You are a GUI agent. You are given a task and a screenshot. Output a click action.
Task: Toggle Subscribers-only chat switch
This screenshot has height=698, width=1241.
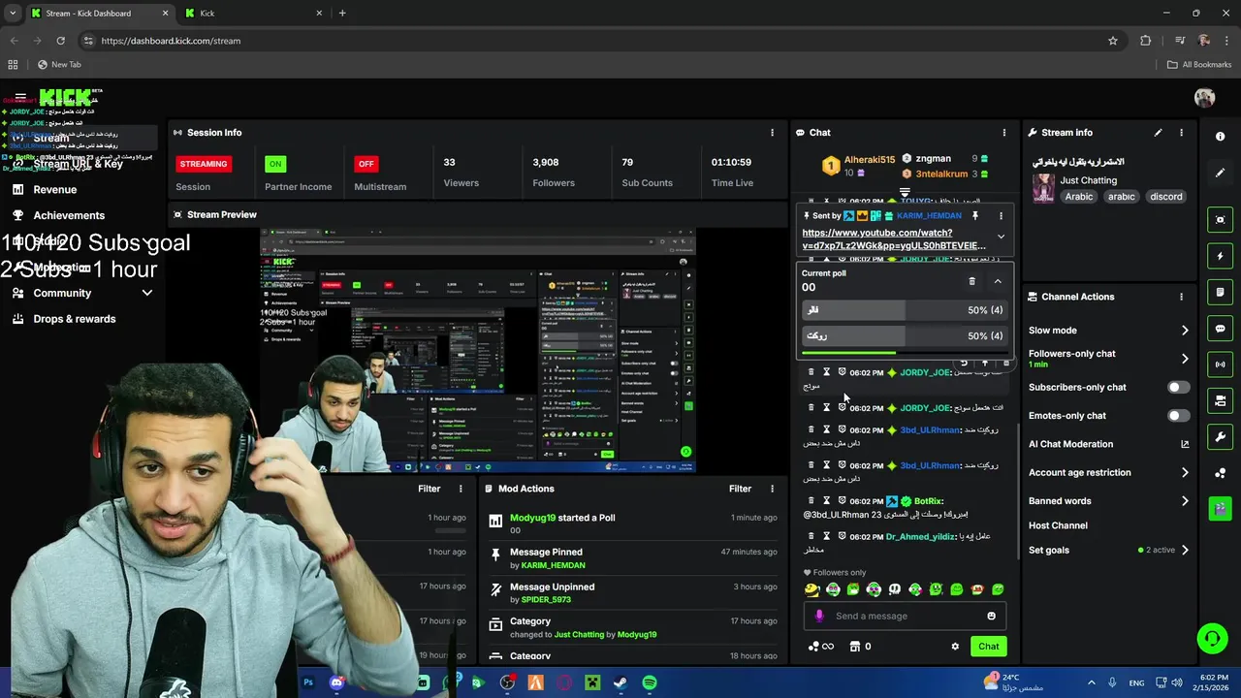pos(1178,387)
